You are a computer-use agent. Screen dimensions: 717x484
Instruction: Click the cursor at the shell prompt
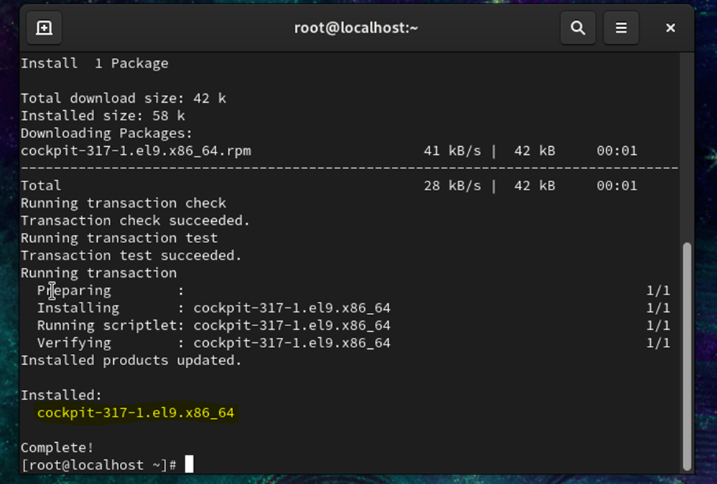(189, 465)
